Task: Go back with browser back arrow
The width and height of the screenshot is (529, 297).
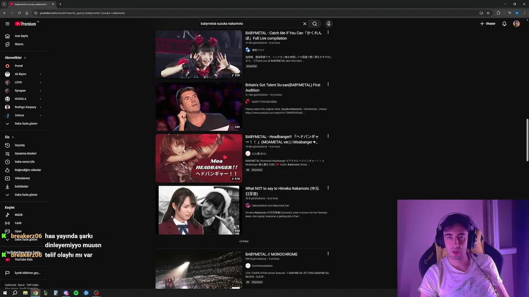Action: (5, 13)
